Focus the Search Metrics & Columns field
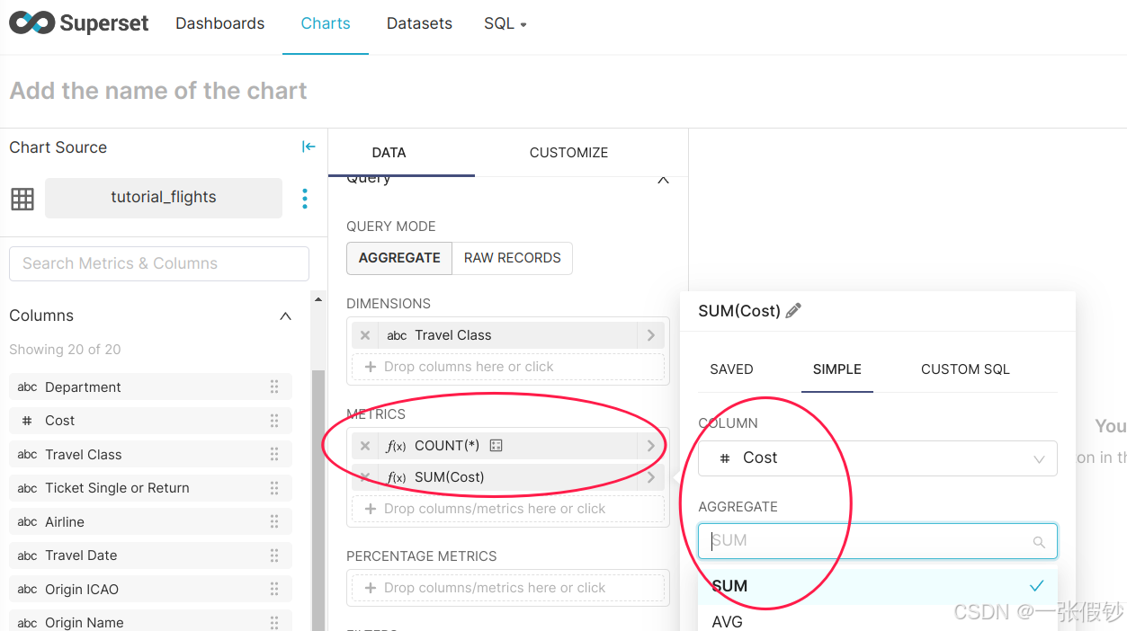Viewport: 1127px width, 631px height. [159, 263]
